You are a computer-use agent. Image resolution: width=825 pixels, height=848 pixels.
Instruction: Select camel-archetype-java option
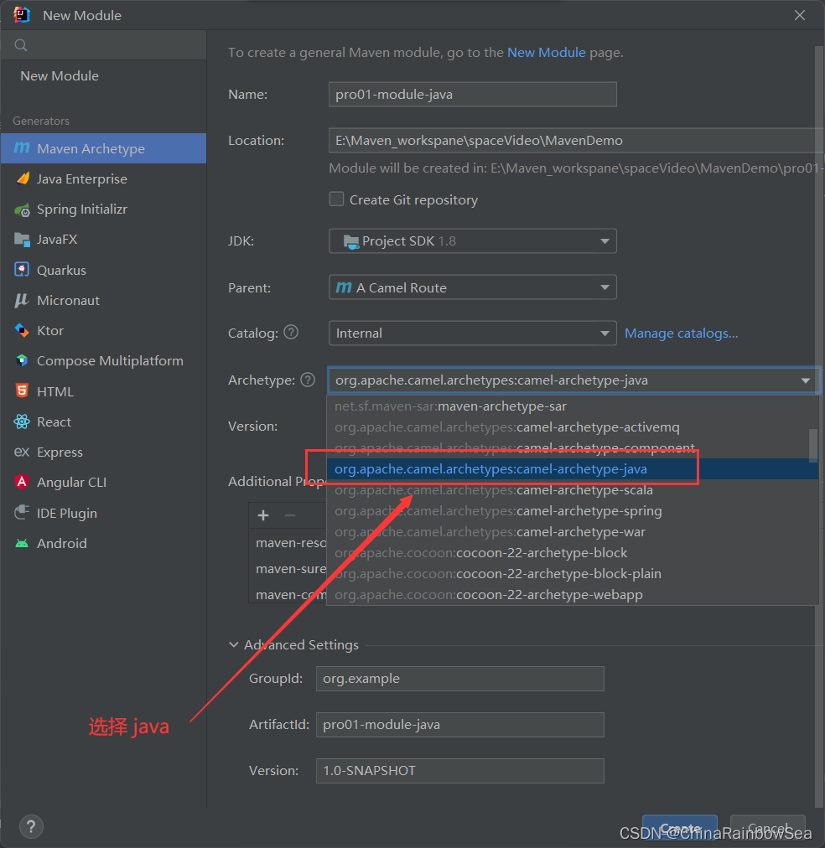[x=573, y=469]
